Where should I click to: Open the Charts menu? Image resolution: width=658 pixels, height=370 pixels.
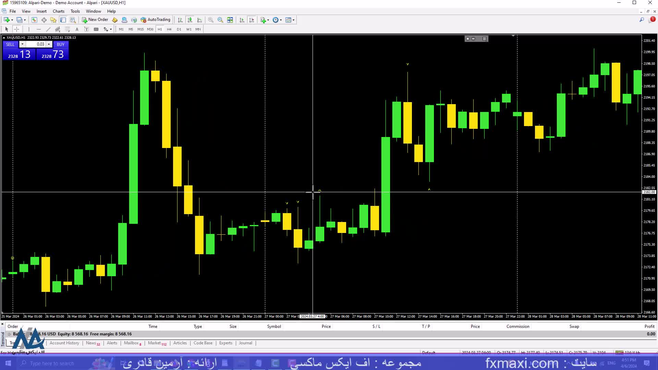58,11
